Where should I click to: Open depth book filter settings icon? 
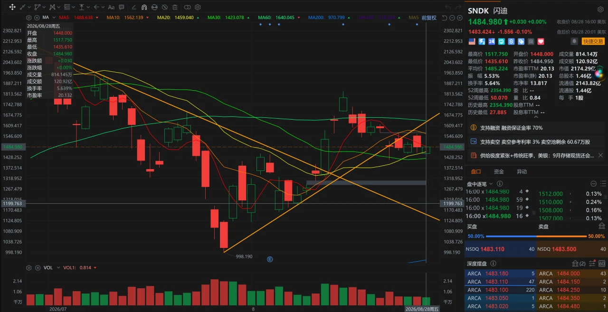point(592,264)
